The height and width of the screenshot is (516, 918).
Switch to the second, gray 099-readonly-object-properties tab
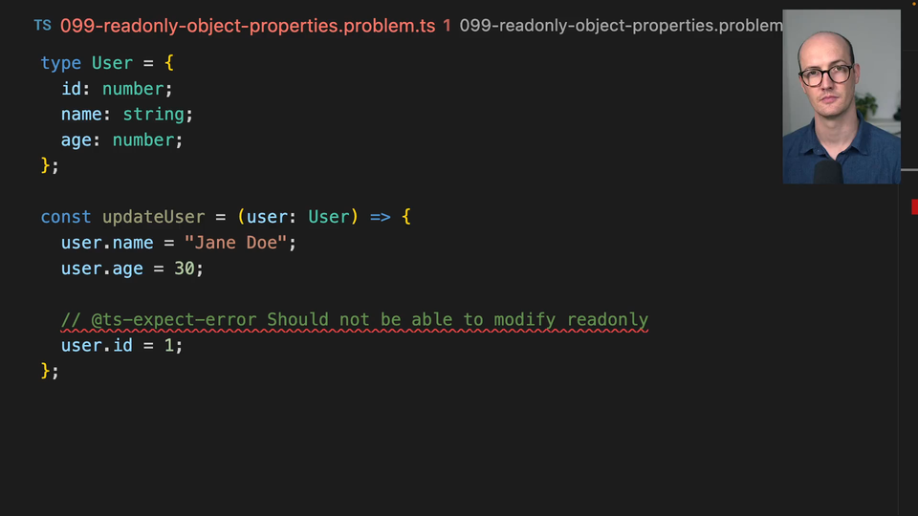point(620,26)
